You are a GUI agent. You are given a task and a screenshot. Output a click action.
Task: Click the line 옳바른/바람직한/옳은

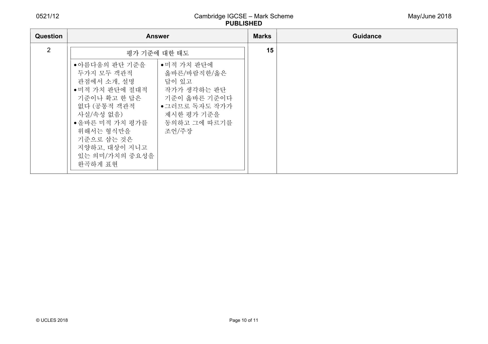195,73
